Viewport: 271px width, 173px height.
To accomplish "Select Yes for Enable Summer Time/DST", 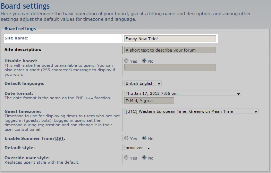I will (127, 138).
